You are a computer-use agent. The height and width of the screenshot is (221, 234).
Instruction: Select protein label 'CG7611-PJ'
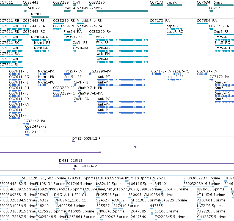[x=18, y=115]
